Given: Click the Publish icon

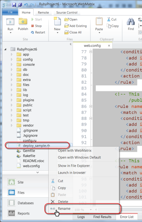Looking at the screenshot, I should click(23, 22).
